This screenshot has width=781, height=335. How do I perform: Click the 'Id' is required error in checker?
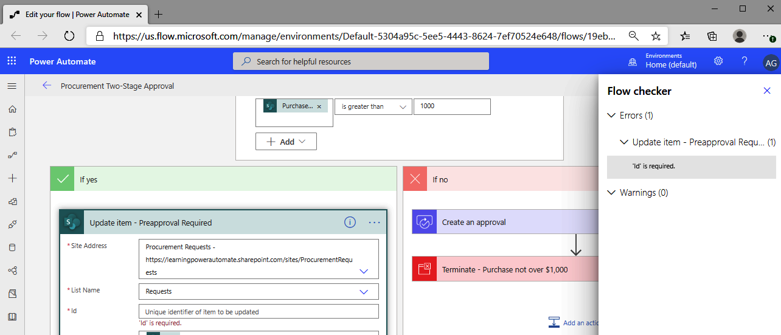pyautogui.click(x=692, y=166)
